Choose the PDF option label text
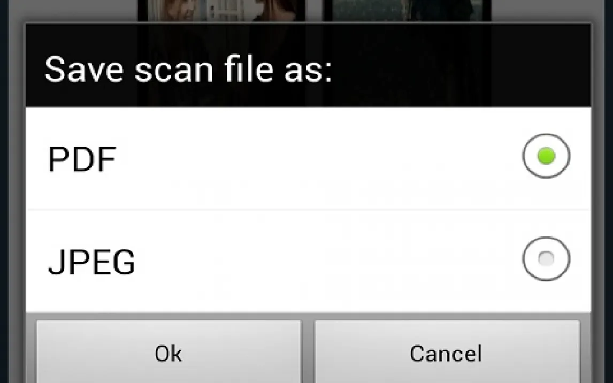 82,159
